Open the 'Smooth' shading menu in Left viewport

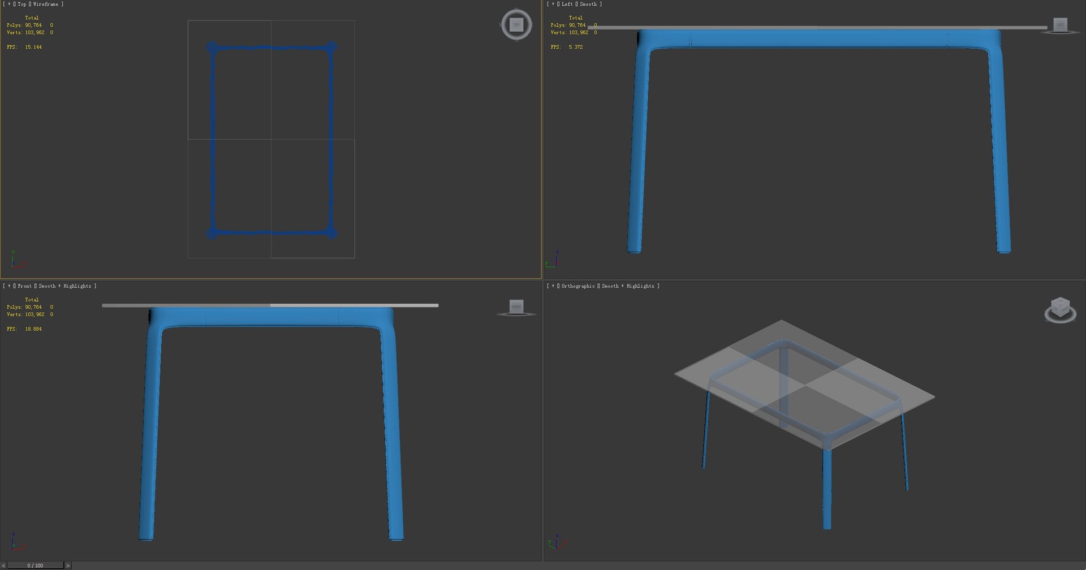tap(588, 4)
